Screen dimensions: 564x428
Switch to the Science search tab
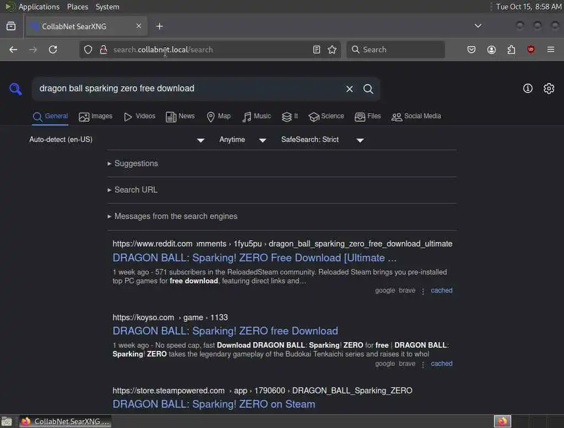point(326,117)
